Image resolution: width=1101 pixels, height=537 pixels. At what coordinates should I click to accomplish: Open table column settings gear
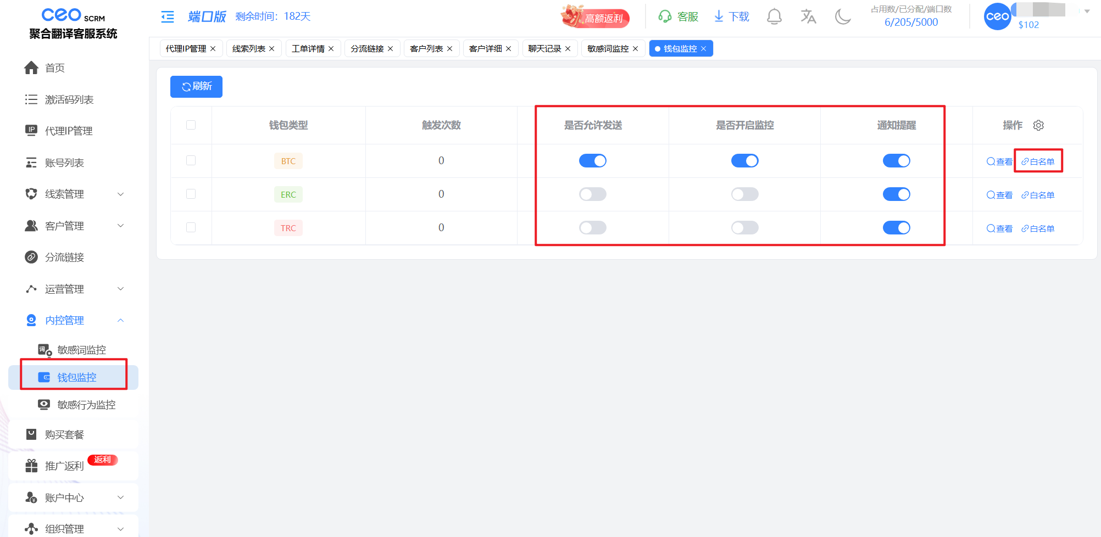[1038, 125]
